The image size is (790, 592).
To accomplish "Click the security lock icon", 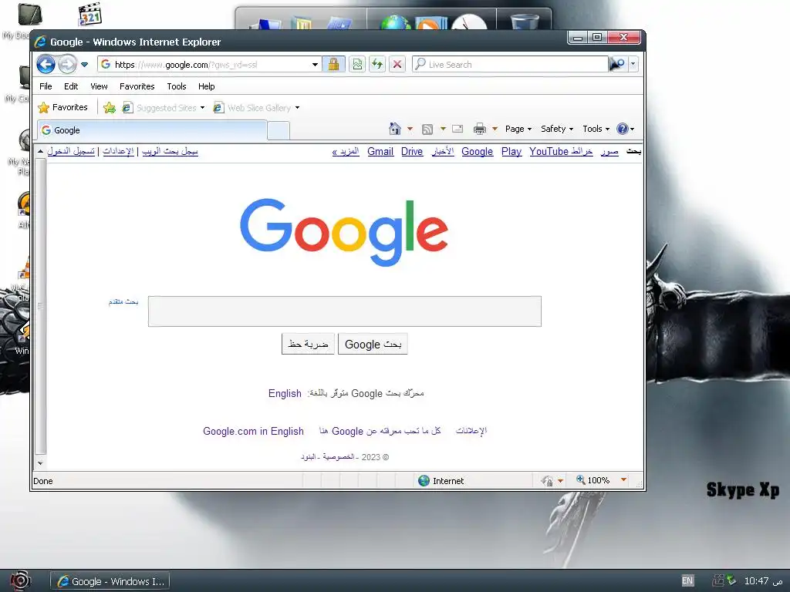I will coord(333,64).
